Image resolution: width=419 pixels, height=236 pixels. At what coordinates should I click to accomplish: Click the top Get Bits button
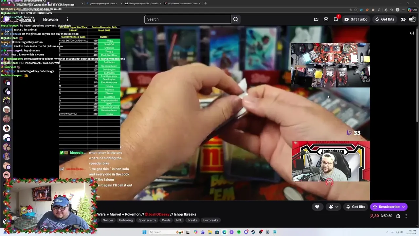click(385, 19)
